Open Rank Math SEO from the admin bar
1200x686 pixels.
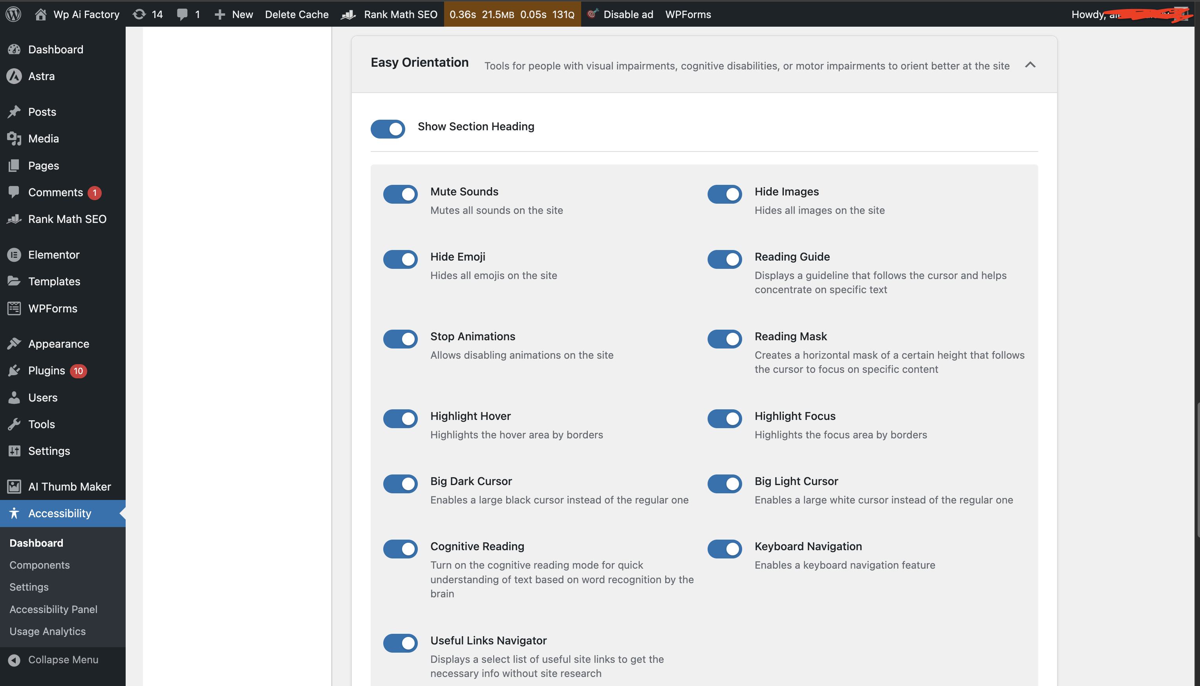pyautogui.click(x=388, y=14)
